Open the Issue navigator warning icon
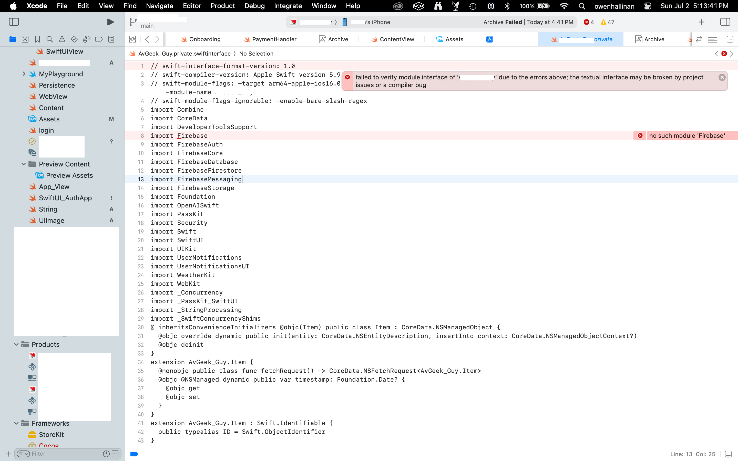 point(62,39)
